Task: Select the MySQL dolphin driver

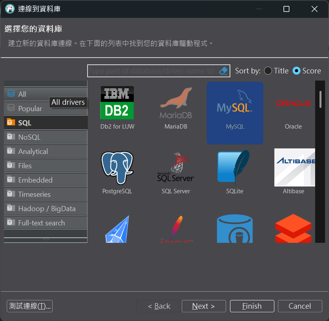Action: 235,113
